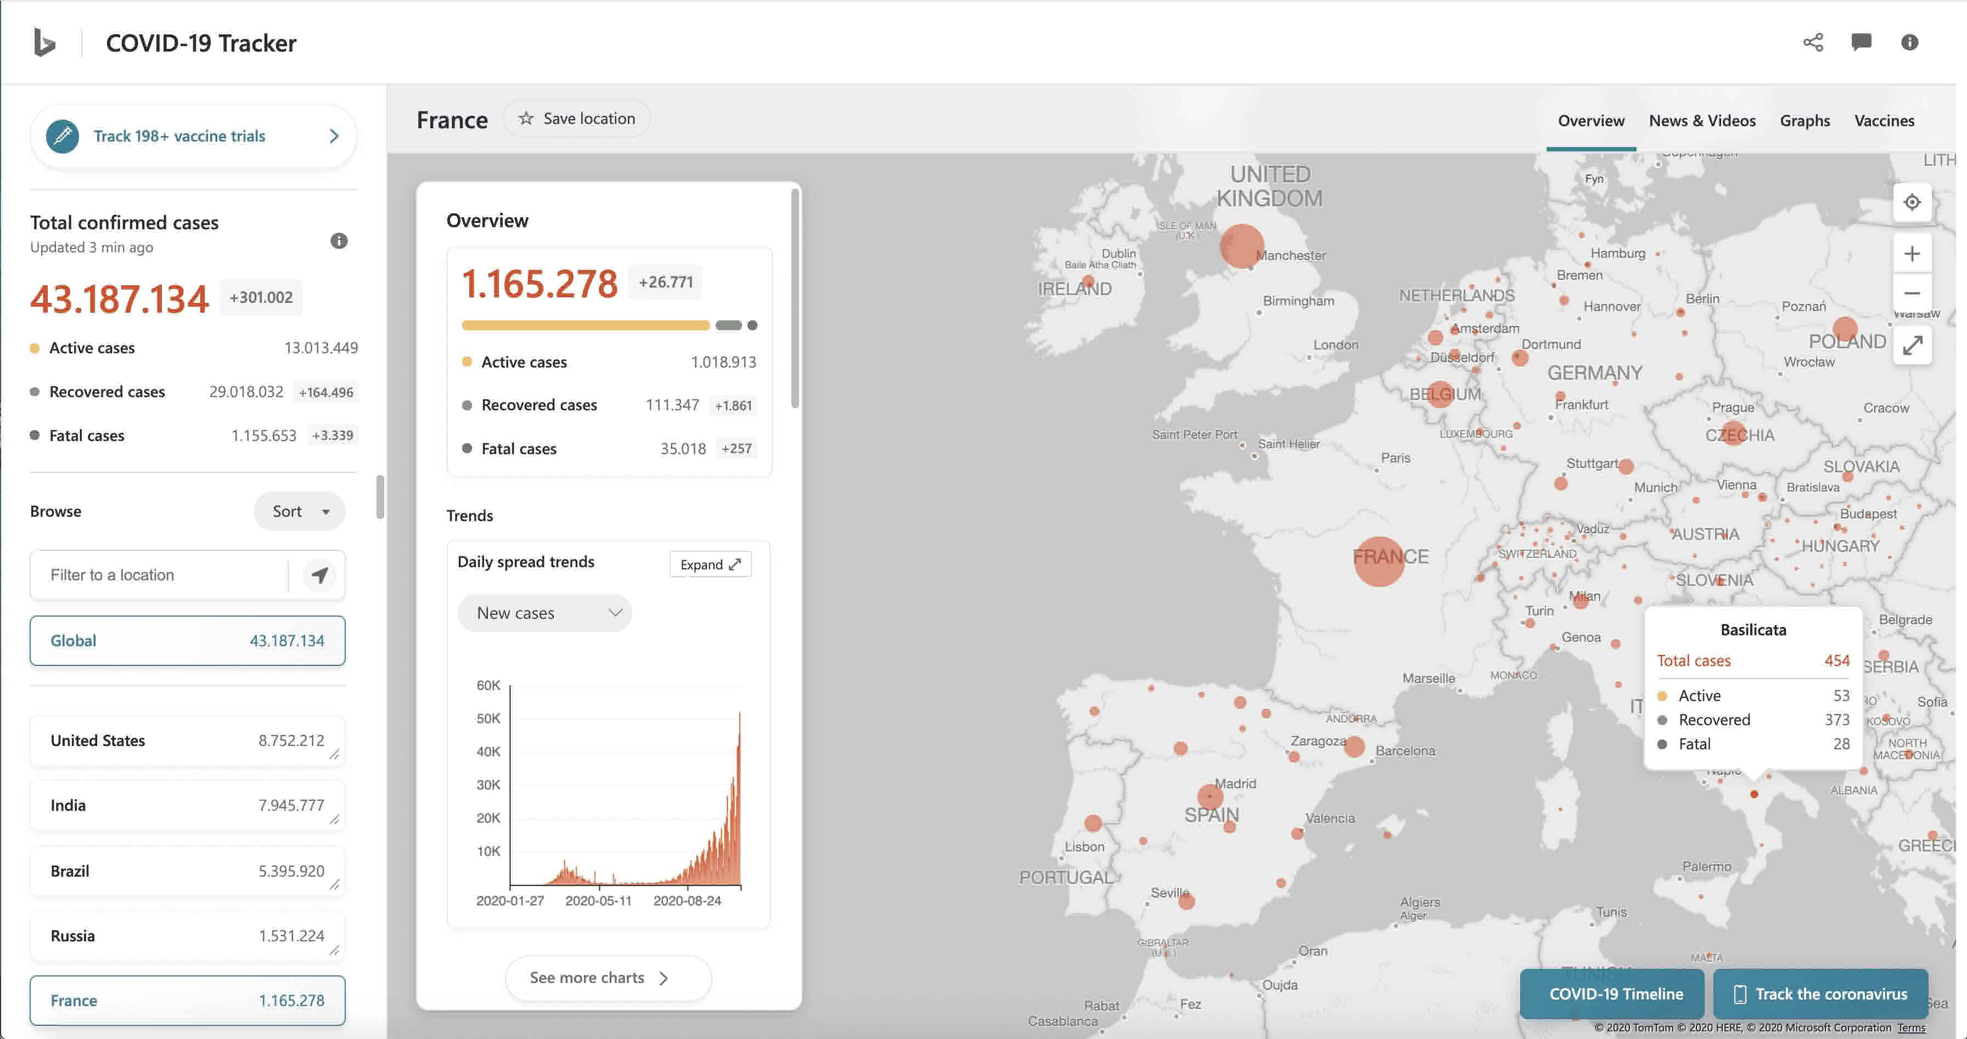Viewport: 1967px width, 1039px height.
Task: Click the phone icon in Track the coronavirus
Action: 1740,994
